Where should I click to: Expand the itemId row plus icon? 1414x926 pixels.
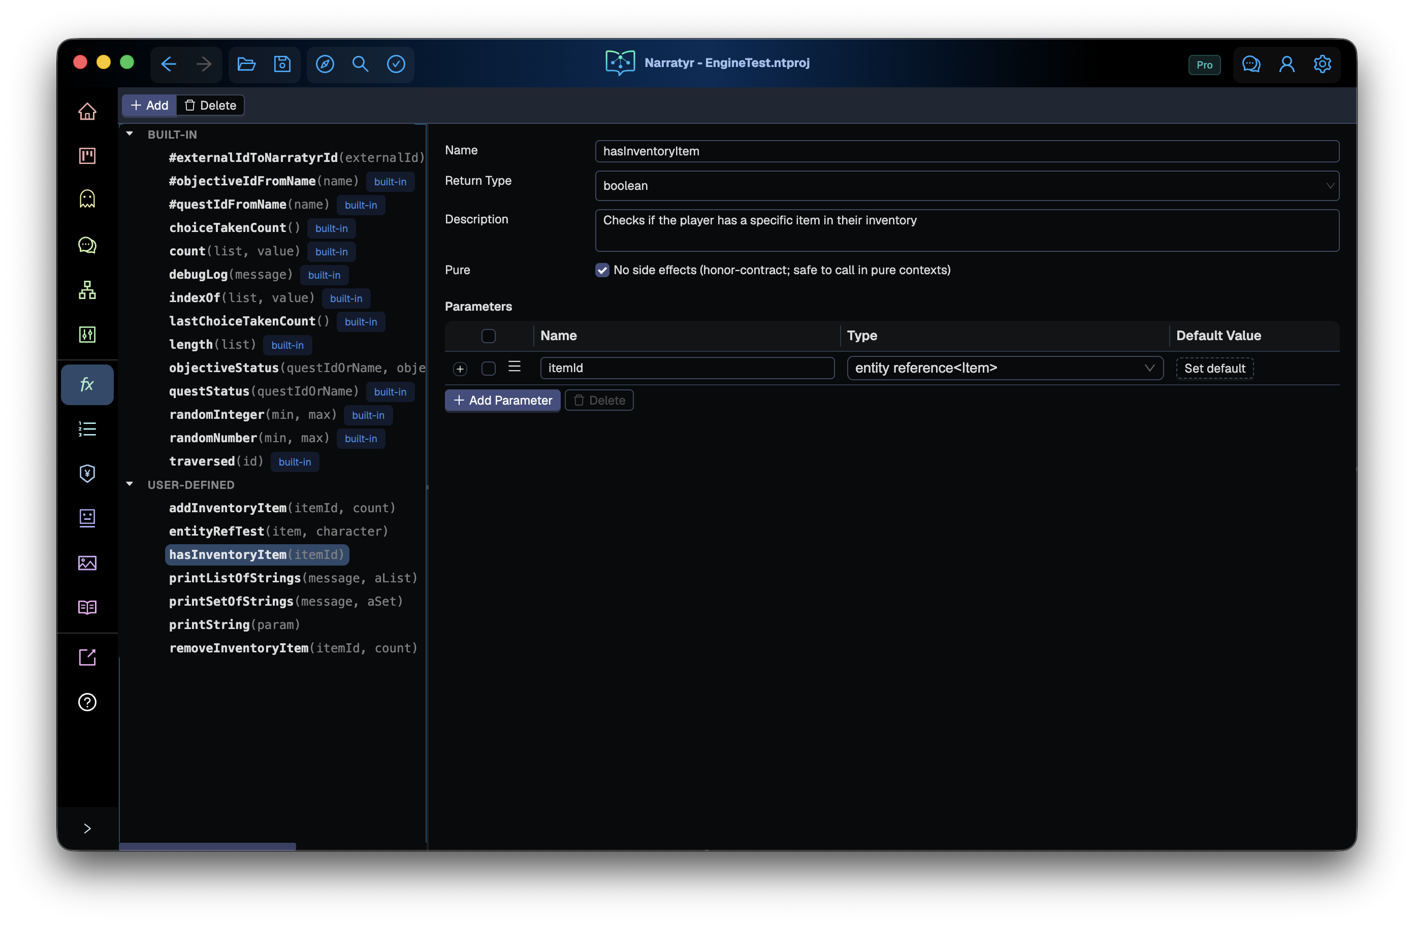pos(460,370)
